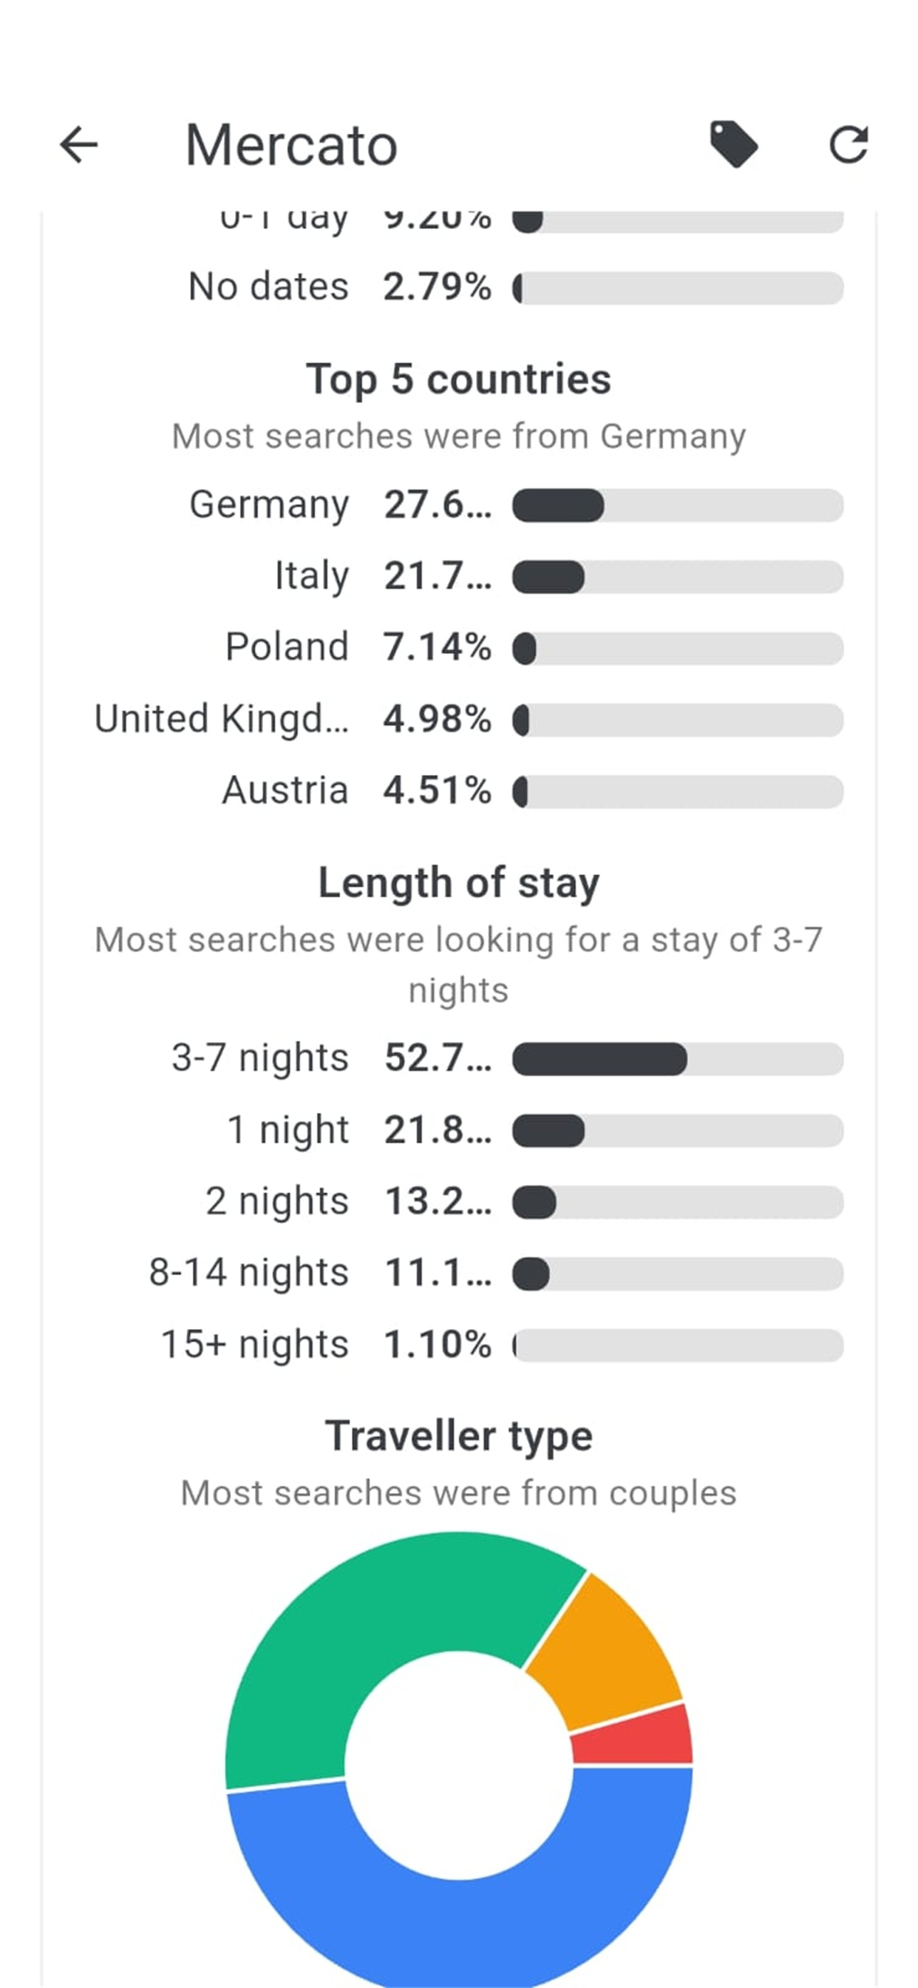Select the Italy progress bar
The width and height of the screenshot is (918, 1988).
678,578
